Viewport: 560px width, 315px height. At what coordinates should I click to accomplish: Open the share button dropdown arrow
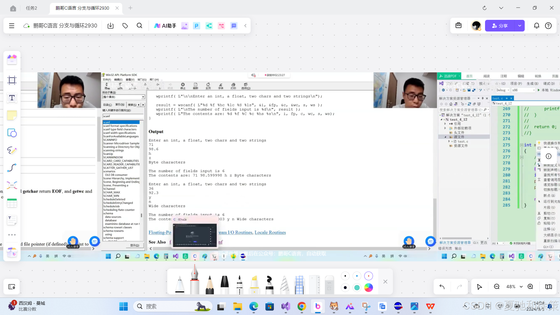519,26
